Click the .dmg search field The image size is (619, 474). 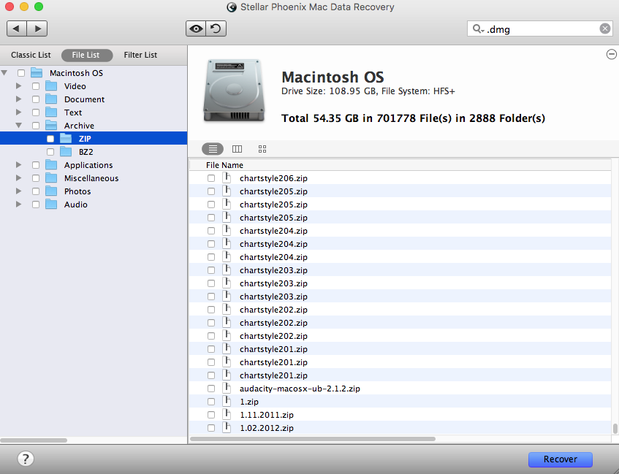coord(541,28)
